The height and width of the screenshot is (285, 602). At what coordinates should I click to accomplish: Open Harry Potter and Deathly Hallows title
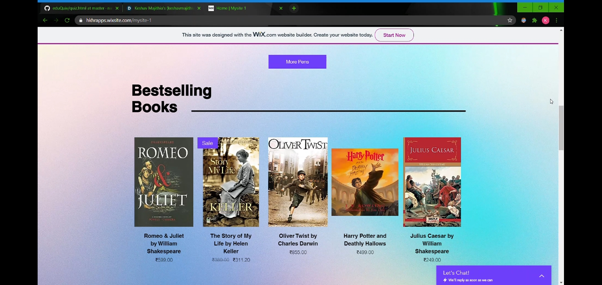click(365, 239)
